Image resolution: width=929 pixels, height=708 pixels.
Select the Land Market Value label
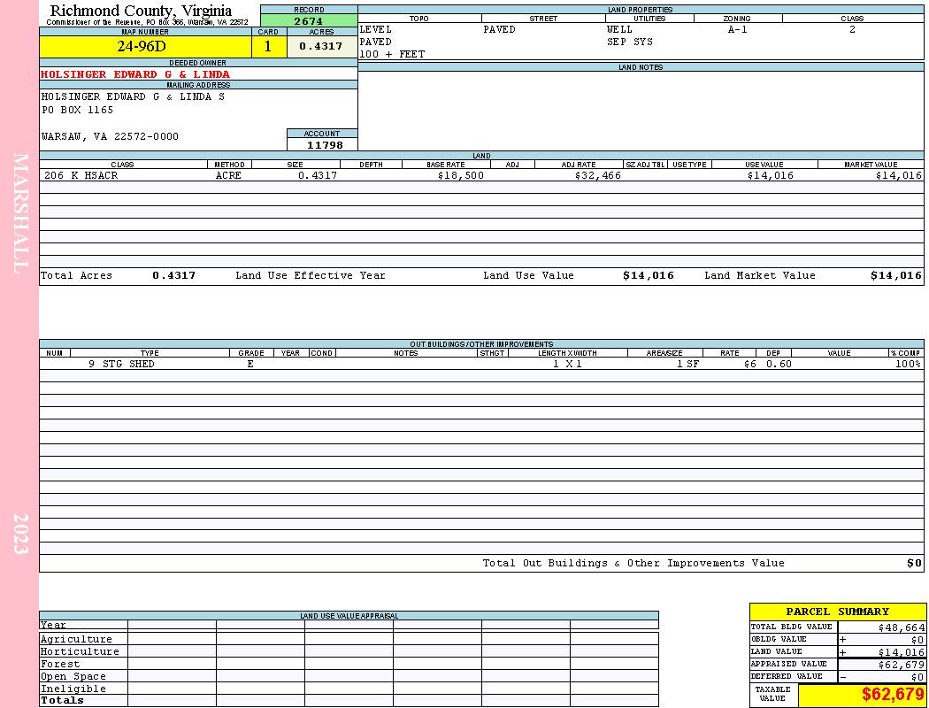pyautogui.click(x=760, y=275)
